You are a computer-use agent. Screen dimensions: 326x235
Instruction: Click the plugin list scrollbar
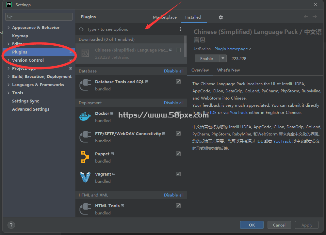(185, 46)
